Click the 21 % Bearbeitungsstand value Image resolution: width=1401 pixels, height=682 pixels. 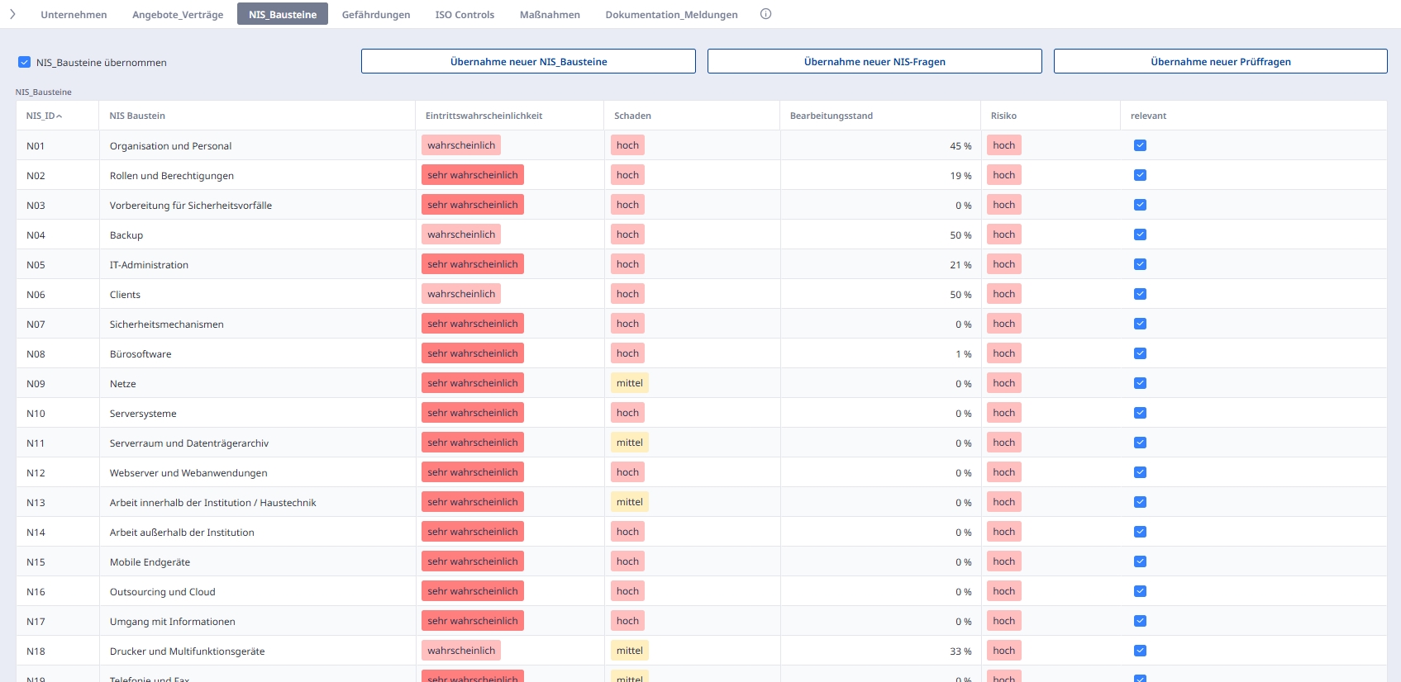[x=960, y=265]
